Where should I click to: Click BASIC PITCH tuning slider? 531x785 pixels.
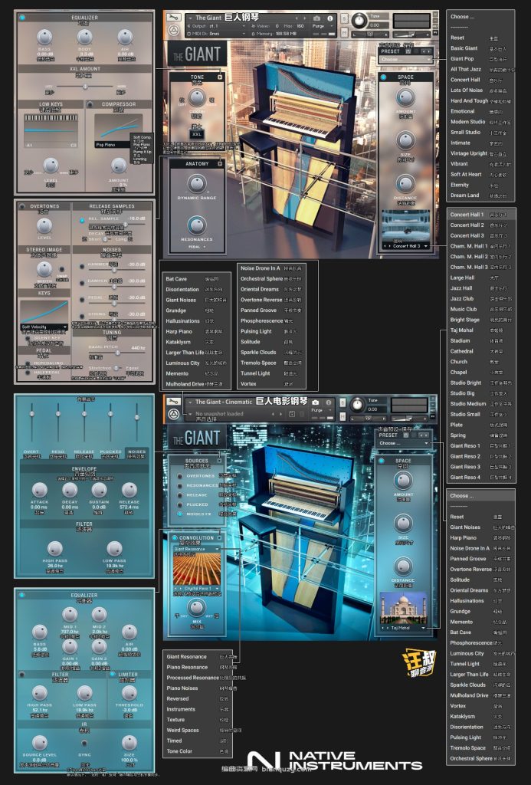coord(117,353)
